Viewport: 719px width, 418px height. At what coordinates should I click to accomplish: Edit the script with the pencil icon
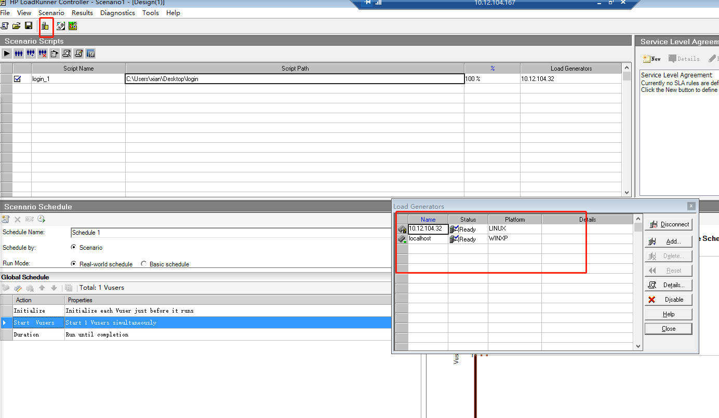click(x=78, y=53)
